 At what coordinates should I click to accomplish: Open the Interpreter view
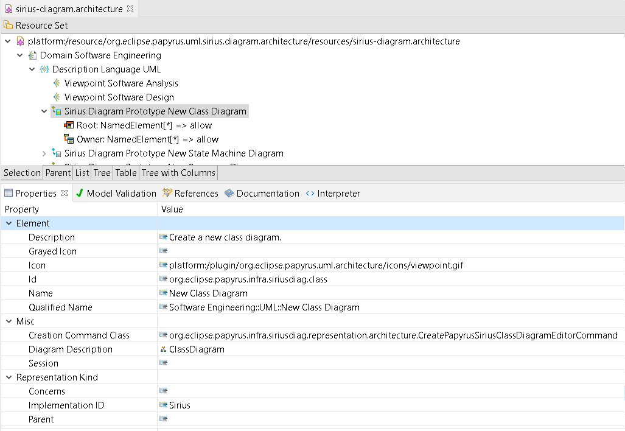[339, 194]
